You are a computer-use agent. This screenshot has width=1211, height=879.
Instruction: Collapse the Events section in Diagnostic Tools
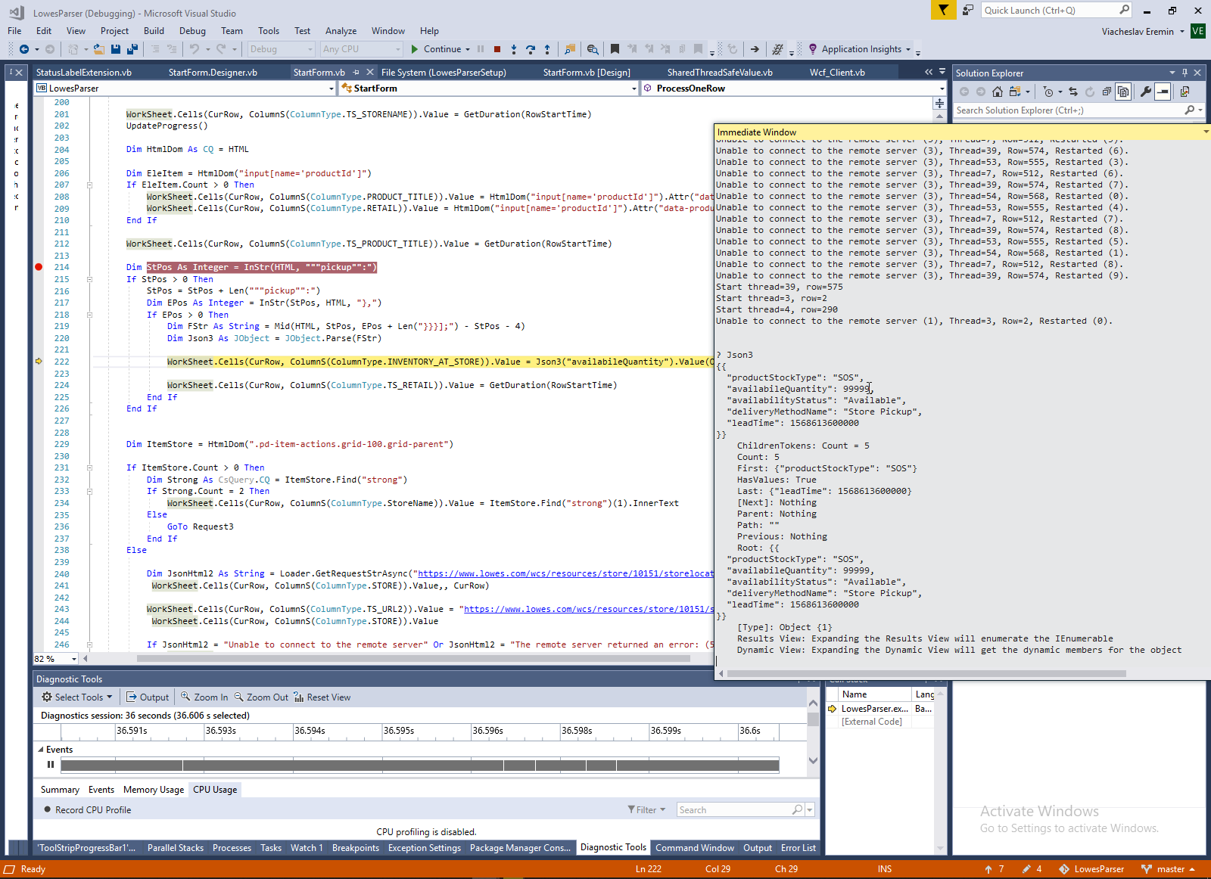click(x=41, y=750)
